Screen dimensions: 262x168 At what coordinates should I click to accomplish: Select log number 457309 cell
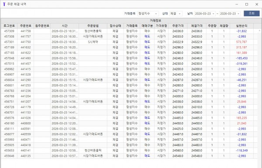[x=9, y=31]
